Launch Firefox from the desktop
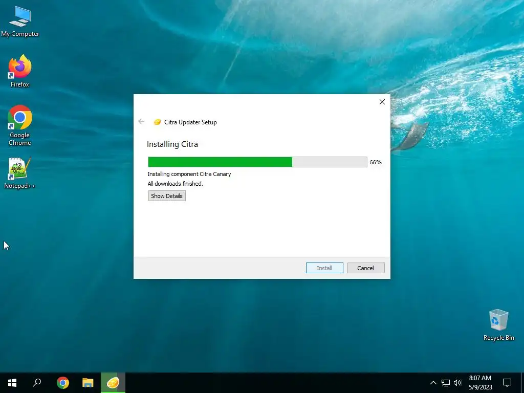Viewport: 524px width, 393px height. tap(20, 71)
